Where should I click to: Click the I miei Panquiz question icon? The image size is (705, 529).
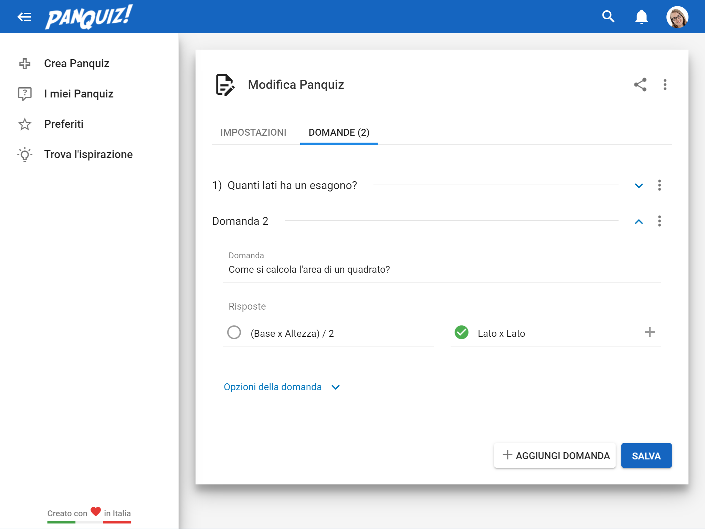25,94
